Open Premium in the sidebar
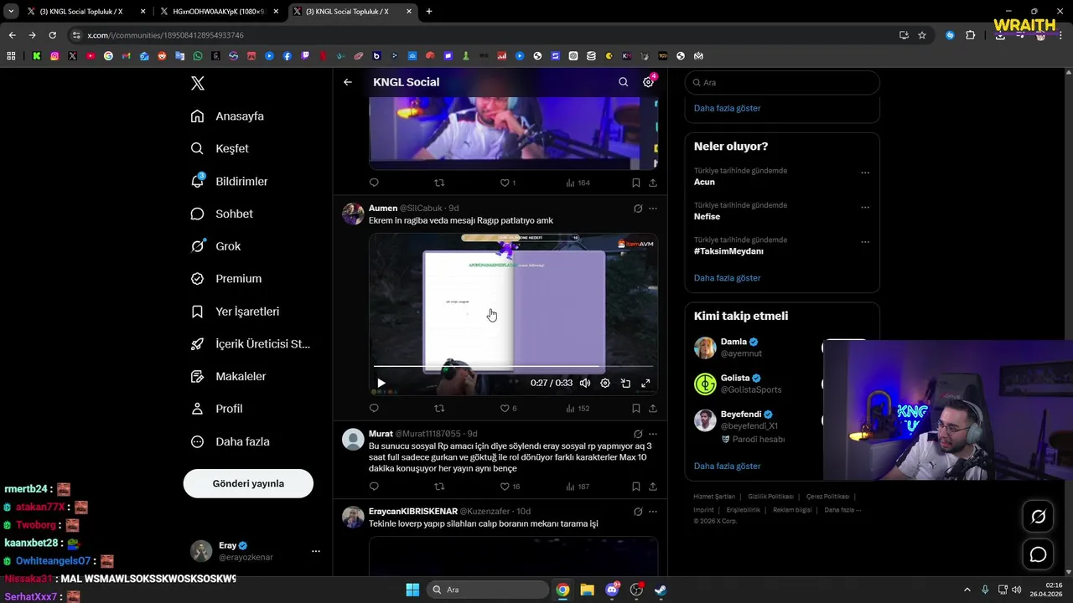This screenshot has height=603, width=1073. coord(226,279)
